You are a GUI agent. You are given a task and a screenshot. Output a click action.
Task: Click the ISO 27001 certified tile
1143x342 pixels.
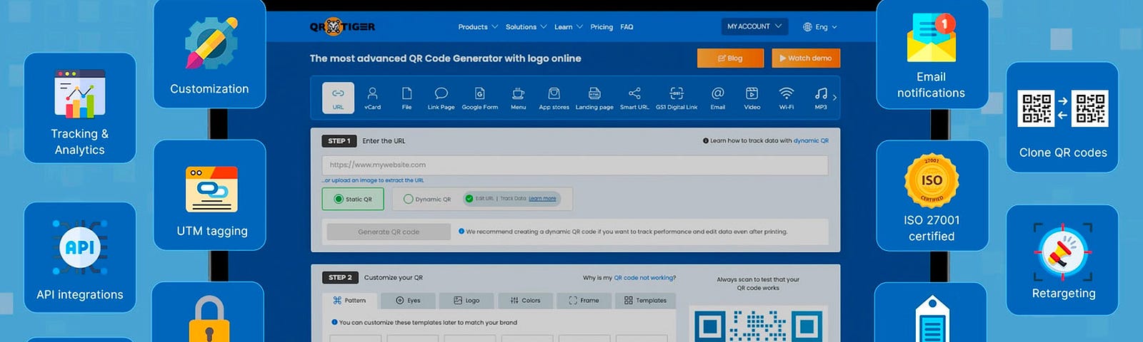click(932, 196)
